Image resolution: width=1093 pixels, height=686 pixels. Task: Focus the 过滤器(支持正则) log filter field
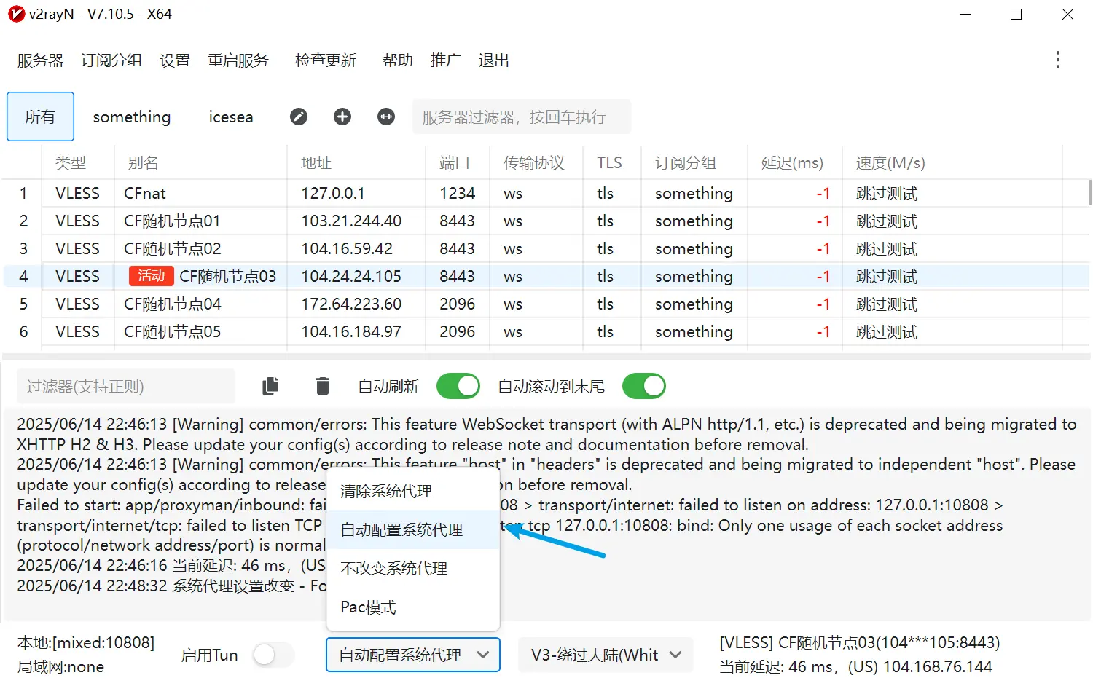[125, 386]
